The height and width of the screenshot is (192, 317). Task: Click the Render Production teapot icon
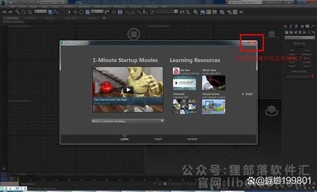(x=241, y=12)
